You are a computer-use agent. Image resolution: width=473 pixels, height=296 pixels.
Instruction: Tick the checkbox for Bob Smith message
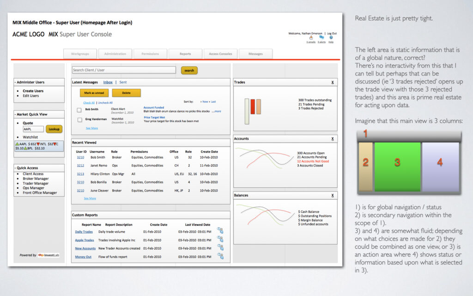tap(79, 110)
